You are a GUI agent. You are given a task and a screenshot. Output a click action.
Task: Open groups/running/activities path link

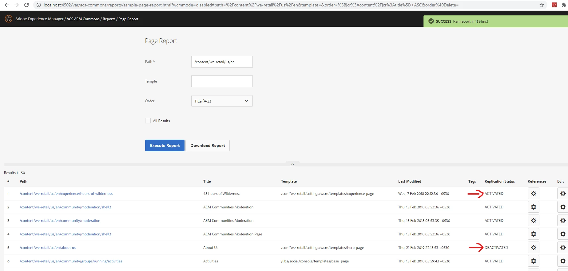tap(71, 261)
